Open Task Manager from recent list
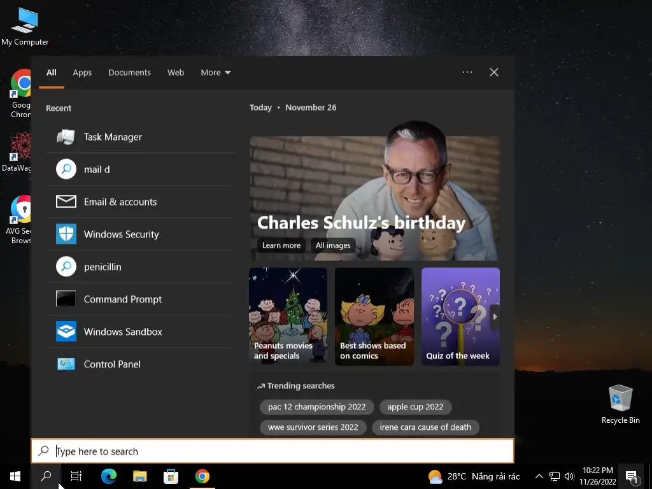Image resolution: width=652 pixels, height=489 pixels. (x=140, y=137)
